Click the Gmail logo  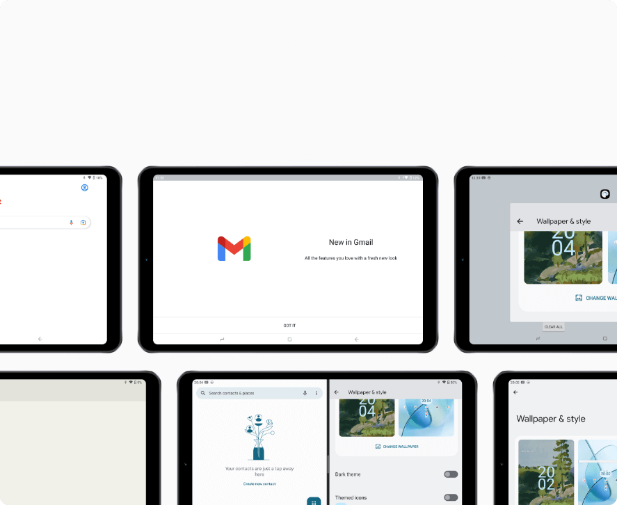234,248
